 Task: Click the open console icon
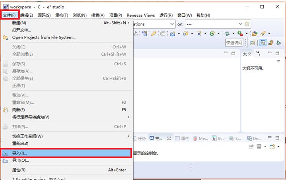[x=272, y=147]
